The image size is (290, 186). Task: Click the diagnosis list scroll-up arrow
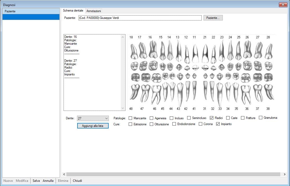tap(123, 37)
